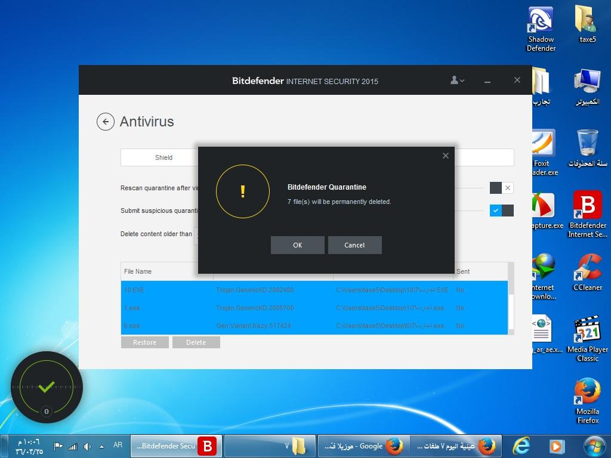Switch to عينية اليوم Firefox taskbar window
The width and height of the screenshot is (611, 458).
pyautogui.click(x=455, y=446)
